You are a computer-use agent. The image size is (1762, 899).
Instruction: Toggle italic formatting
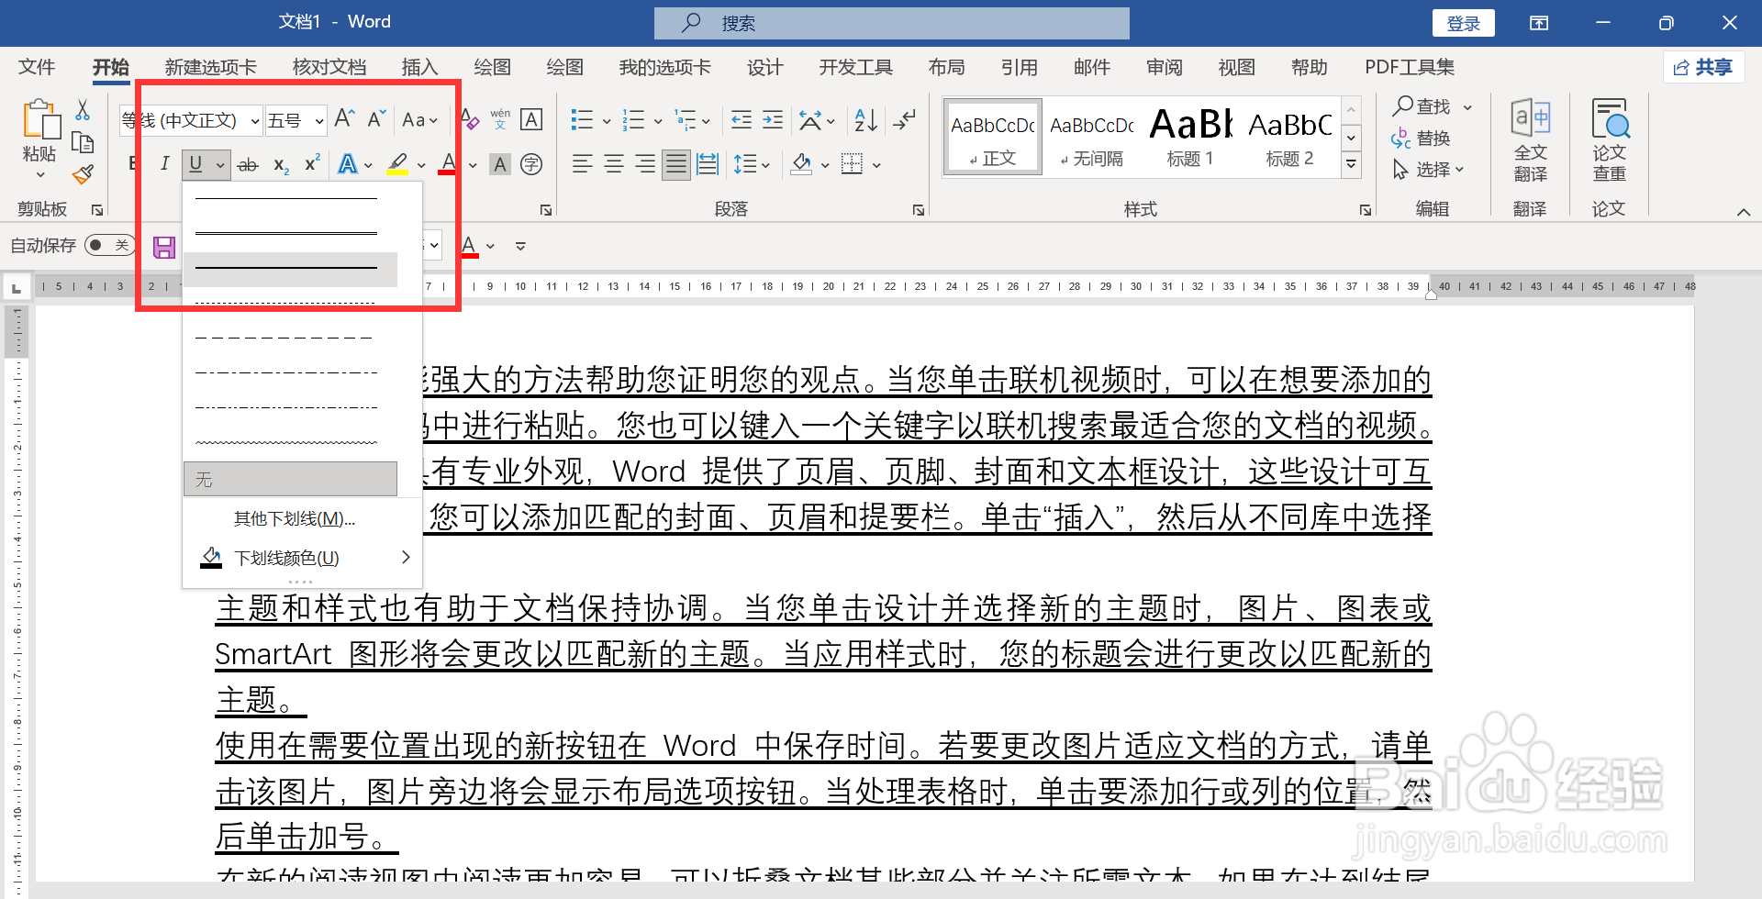click(164, 164)
